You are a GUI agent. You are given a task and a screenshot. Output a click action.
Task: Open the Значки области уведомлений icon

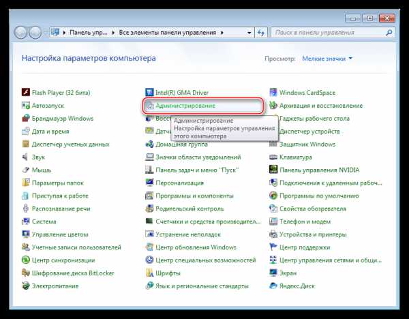click(149, 157)
